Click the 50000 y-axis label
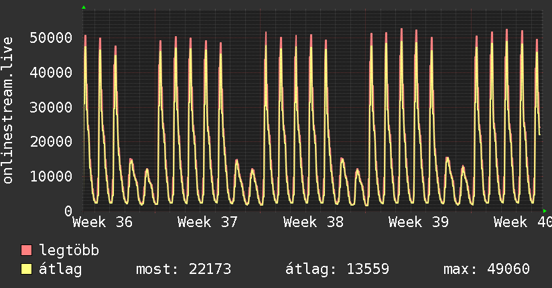The image size is (552, 288). pos(51,38)
